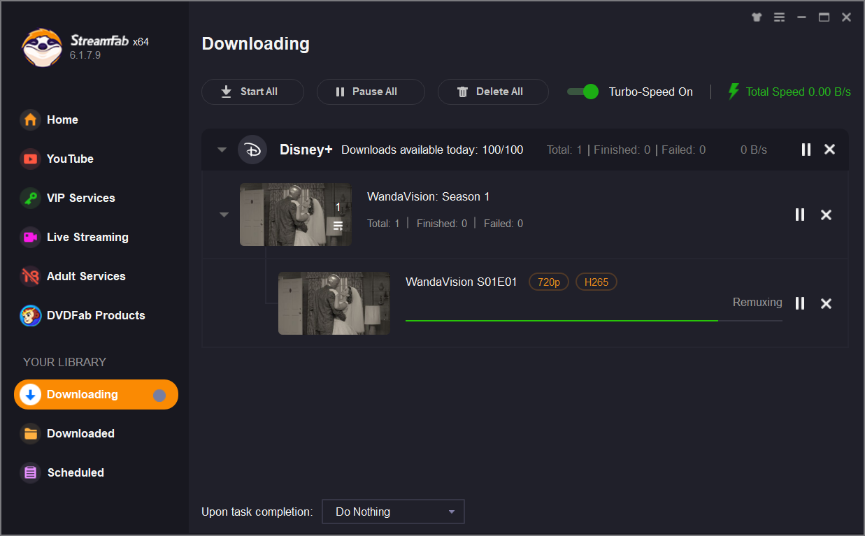The image size is (865, 536).
Task: Open VIP Services in the sidebar
Action: [81, 198]
